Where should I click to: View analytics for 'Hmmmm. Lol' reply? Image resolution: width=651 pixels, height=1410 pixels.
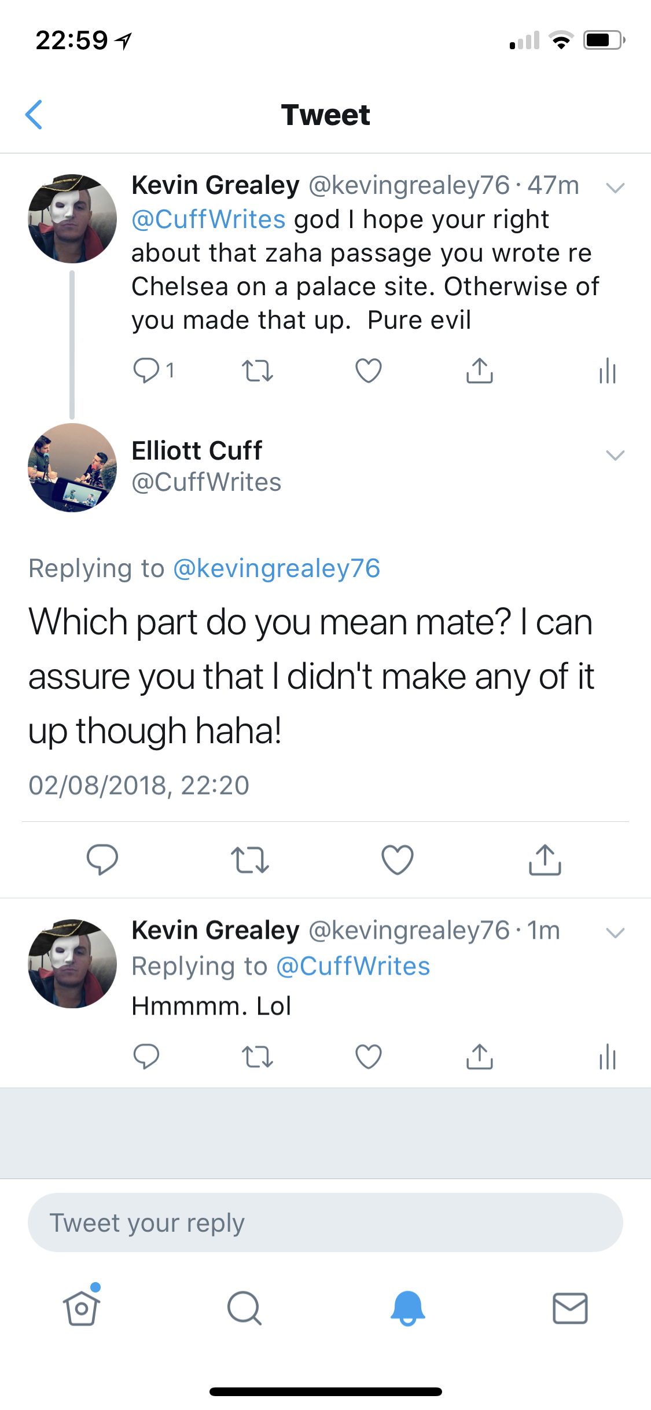coord(608,1056)
